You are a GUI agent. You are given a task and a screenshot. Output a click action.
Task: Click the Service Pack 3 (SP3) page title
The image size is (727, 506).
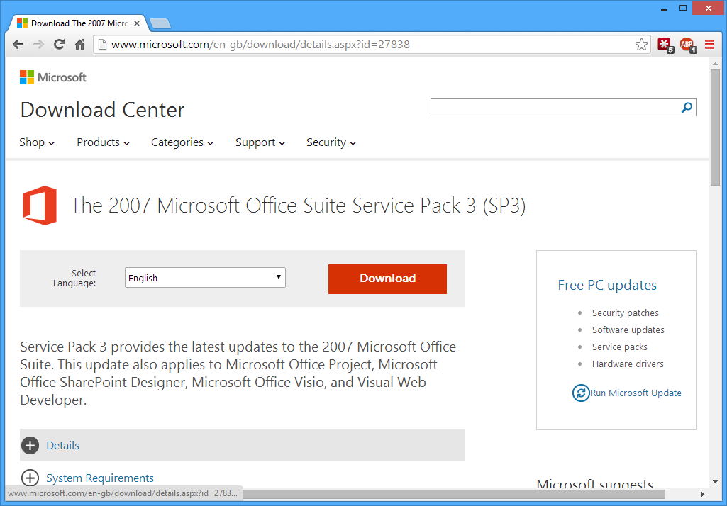point(298,206)
